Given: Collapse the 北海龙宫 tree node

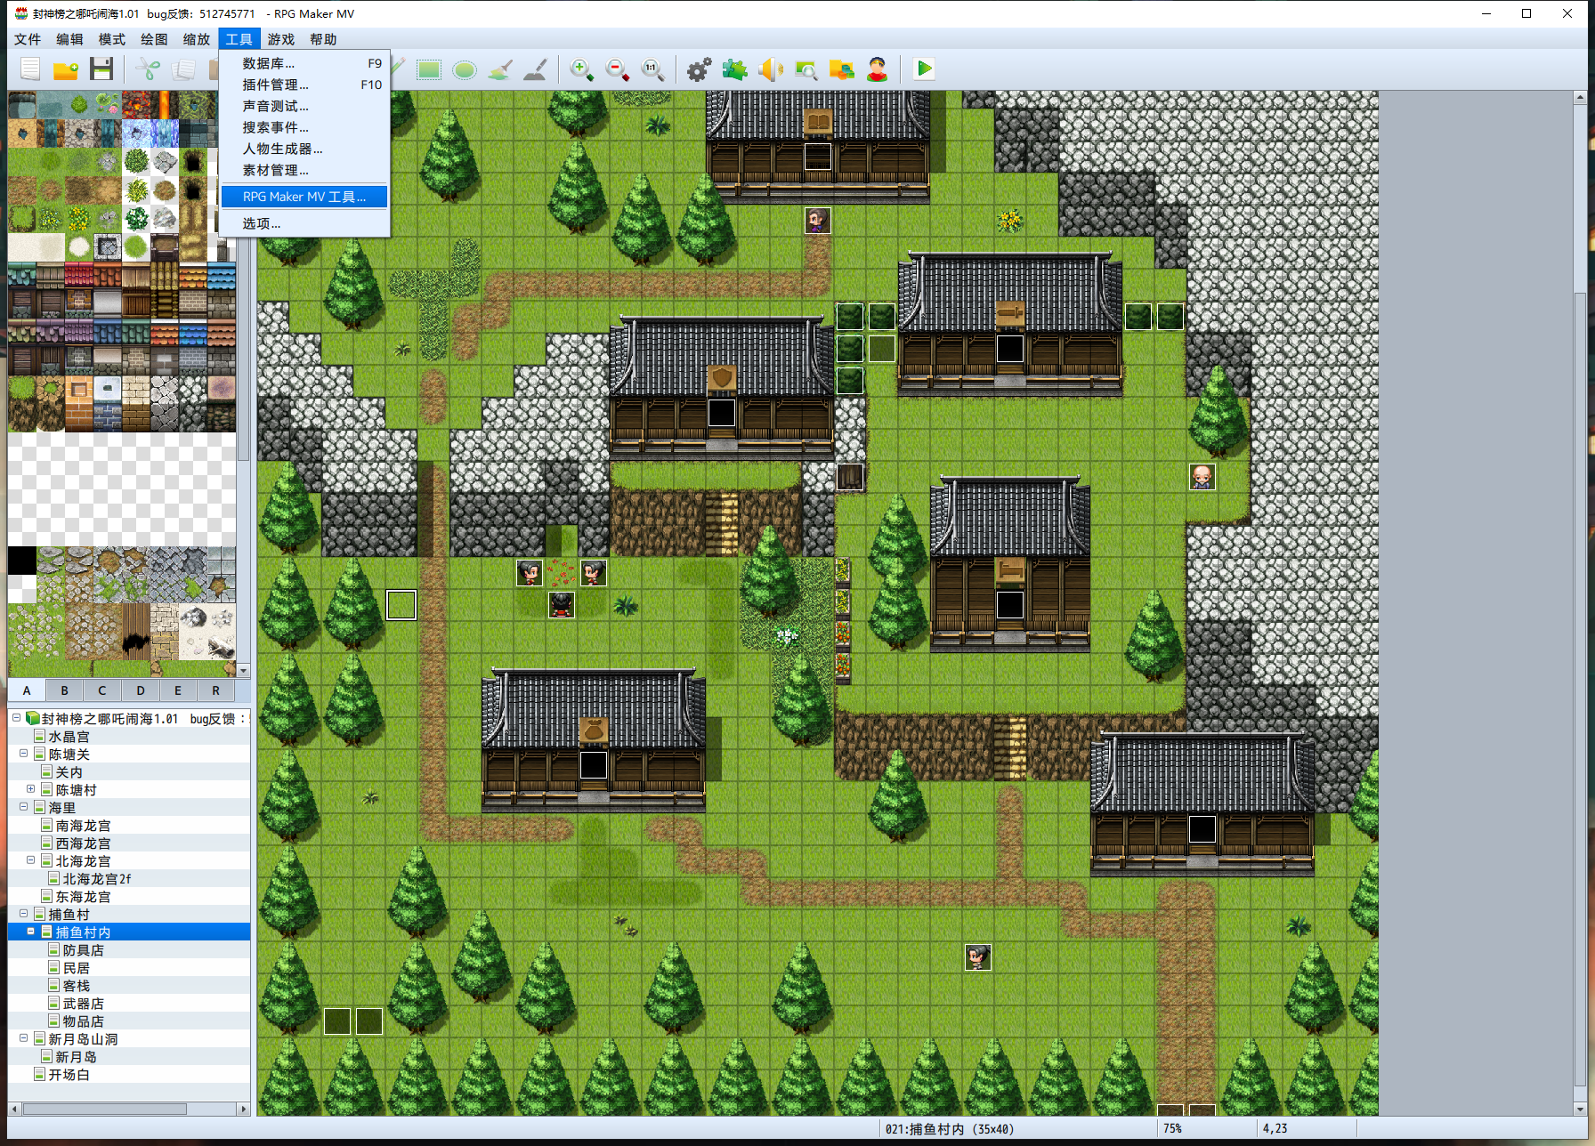Looking at the screenshot, I should coord(31,860).
